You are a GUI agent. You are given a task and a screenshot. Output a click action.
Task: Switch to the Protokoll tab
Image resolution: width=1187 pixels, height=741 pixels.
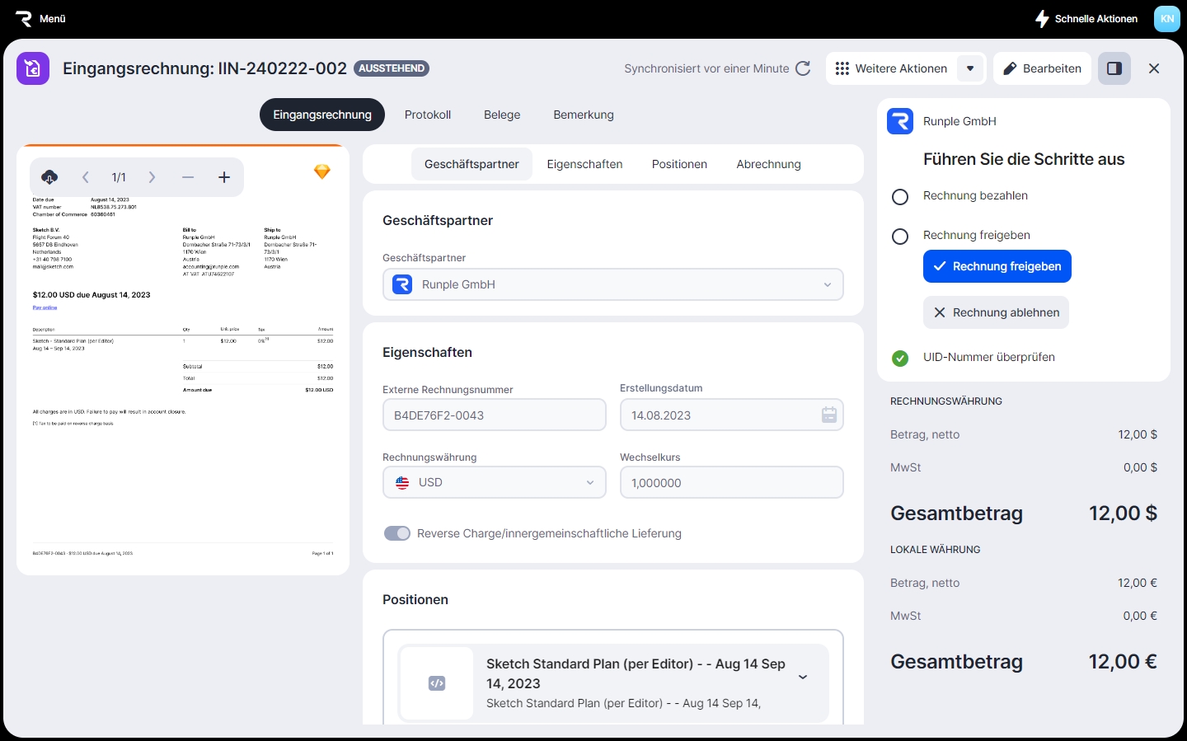tap(427, 115)
